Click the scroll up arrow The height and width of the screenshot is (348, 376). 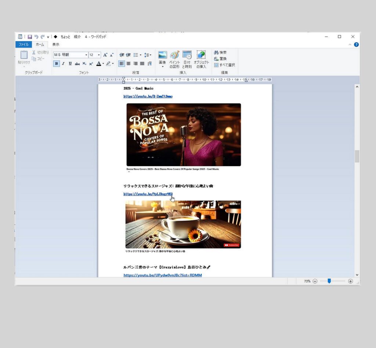[x=357, y=87]
